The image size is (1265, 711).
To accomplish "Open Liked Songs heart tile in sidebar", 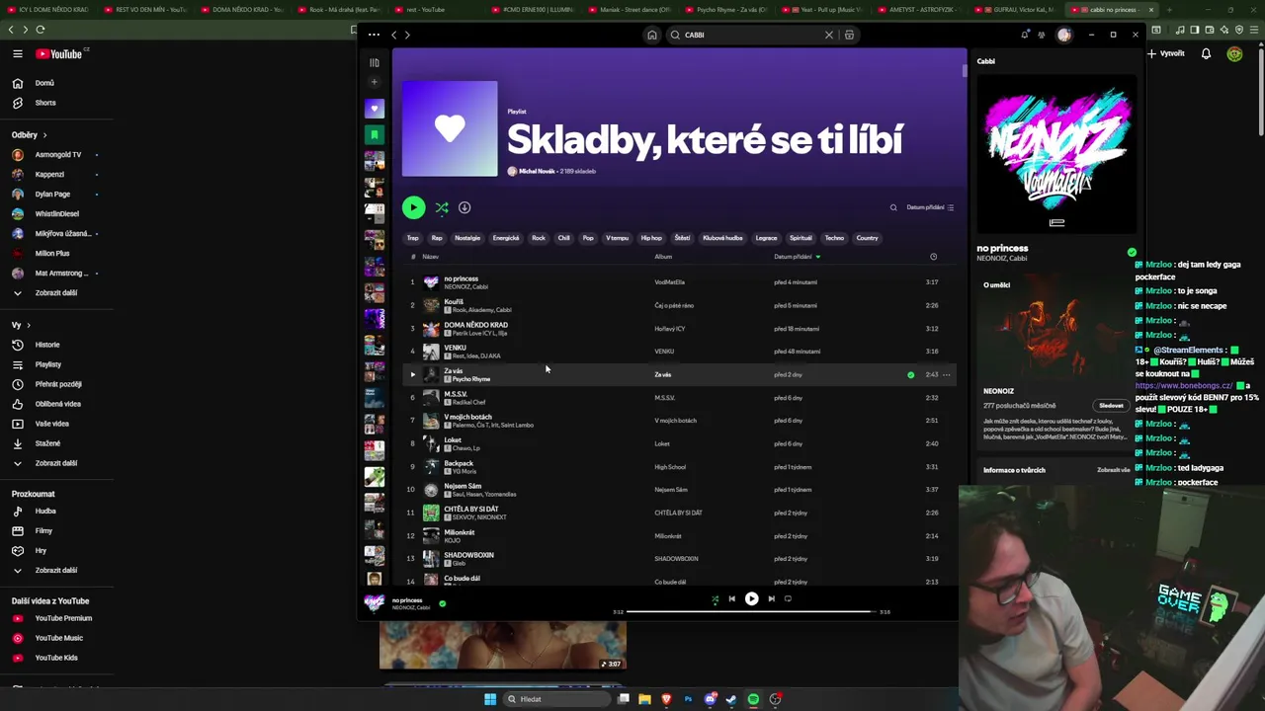I will coord(375,109).
